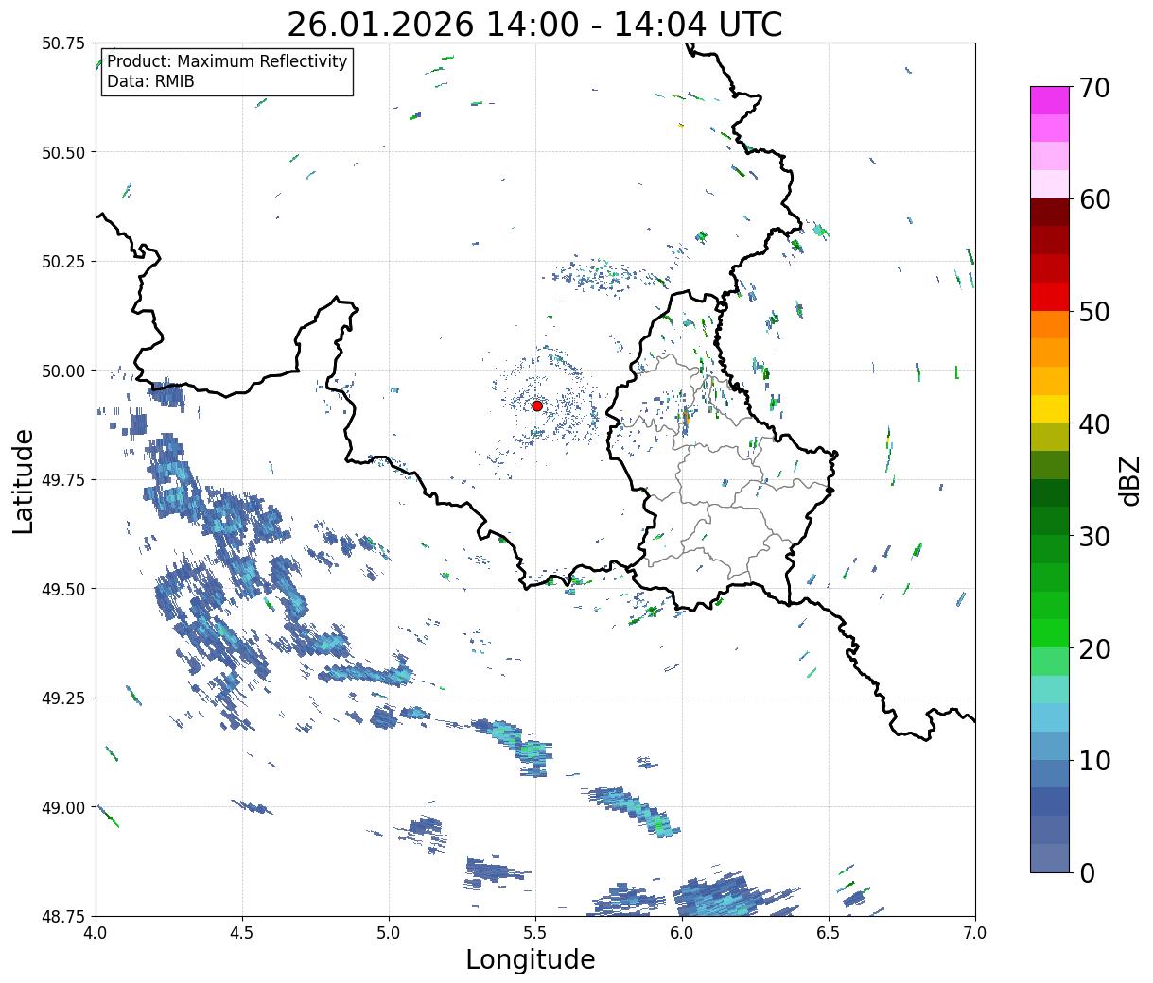Click the colorbar tick label 60
This screenshot has height=983, width=1153.
1094,199
